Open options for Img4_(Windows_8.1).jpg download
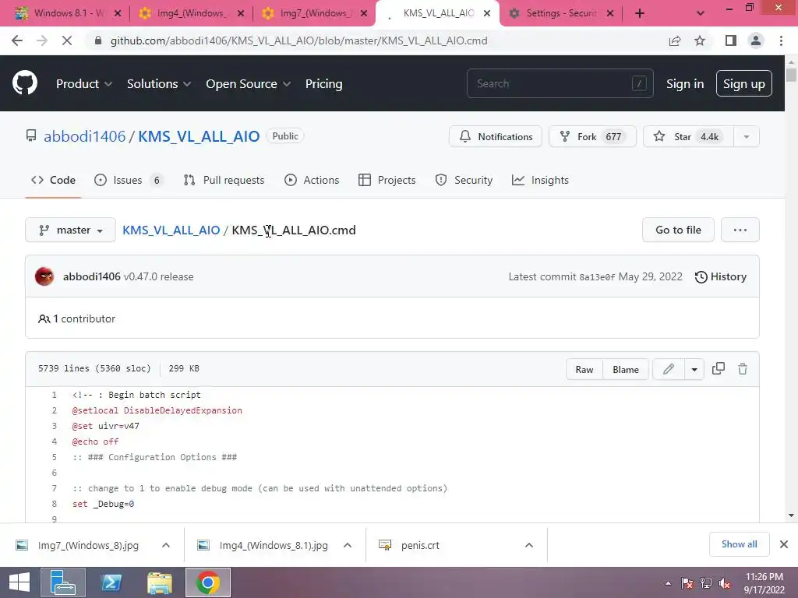Image resolution: width=798 pixels, height=598 pixels. click(348, 545)
